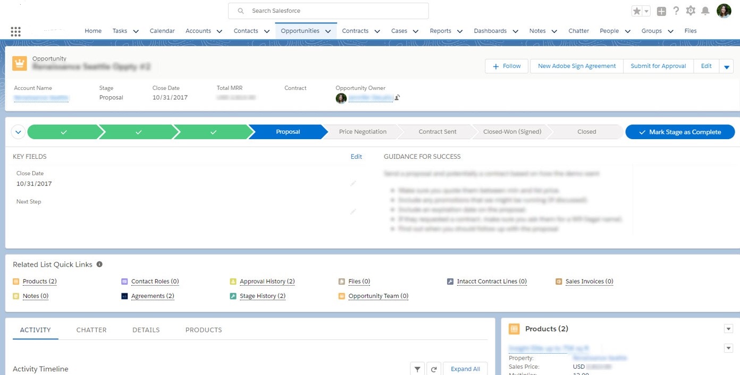Select the Contract Sent stage in path
740x375 pixels.
438,132
